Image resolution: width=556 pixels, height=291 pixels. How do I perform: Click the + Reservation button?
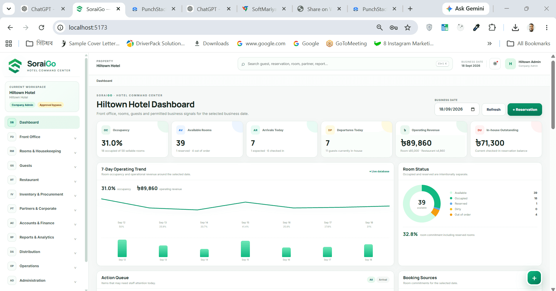point(525,110)
